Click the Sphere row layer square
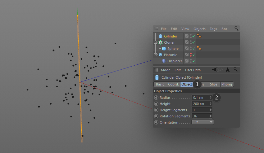This screenshot has width=264, height=153. 187,48
